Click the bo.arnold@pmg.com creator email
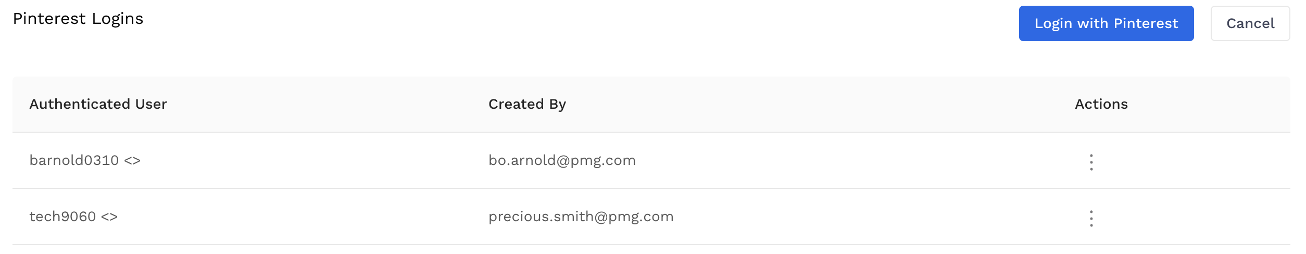Viewport: 1306px width, 254px height. [x=562, y=160]
